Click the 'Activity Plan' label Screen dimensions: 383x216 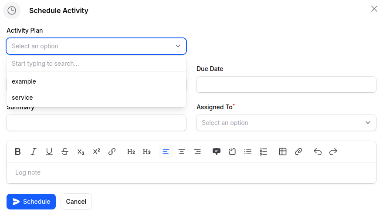tap(25, 30)
